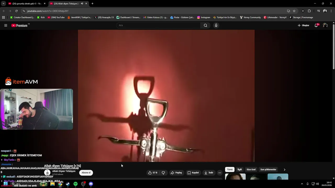Select the Son yüklenenler filter chip
The width and height of the screenshot is (335, 188).
[268, 169]
